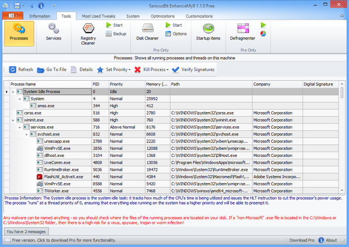Open the Services tool
The image size is (349, 247).
tap(54, 32)
